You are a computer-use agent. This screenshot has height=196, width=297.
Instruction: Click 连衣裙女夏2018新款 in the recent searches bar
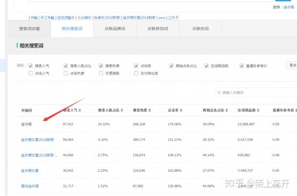point(139,18)
